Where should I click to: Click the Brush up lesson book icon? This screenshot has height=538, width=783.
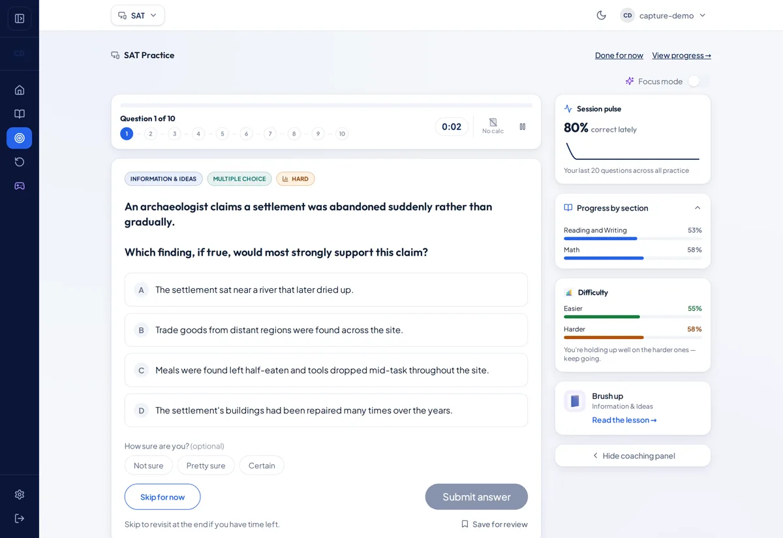coord(575,401)
